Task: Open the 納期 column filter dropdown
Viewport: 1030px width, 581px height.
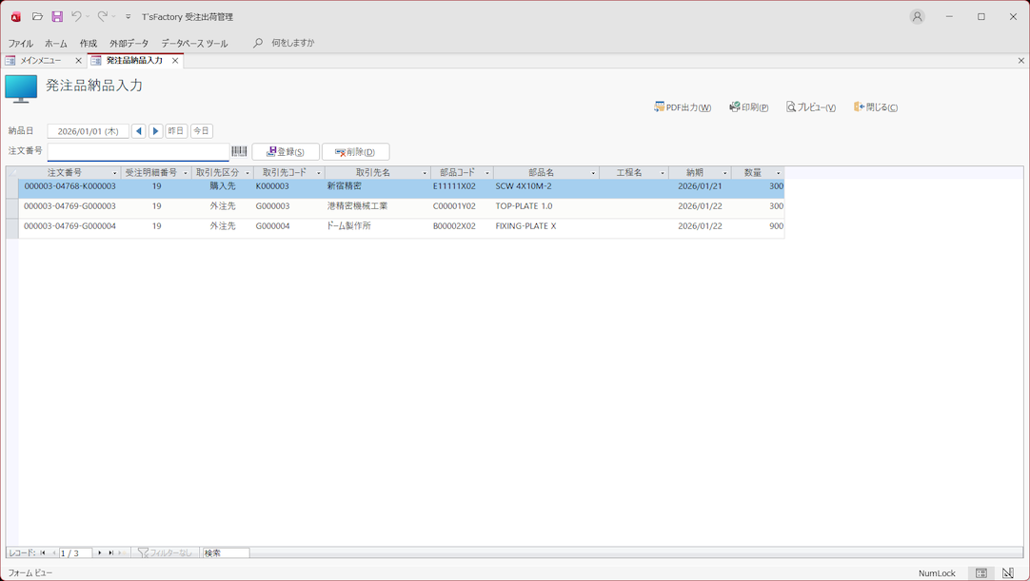Action: [x=724, y=173]
